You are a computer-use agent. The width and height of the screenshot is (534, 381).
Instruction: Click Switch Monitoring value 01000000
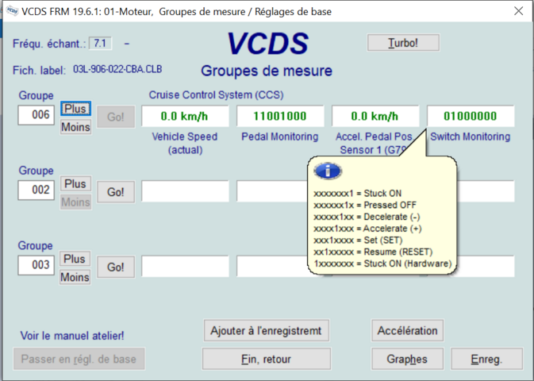pyautogui.click(x=471, y=116)
